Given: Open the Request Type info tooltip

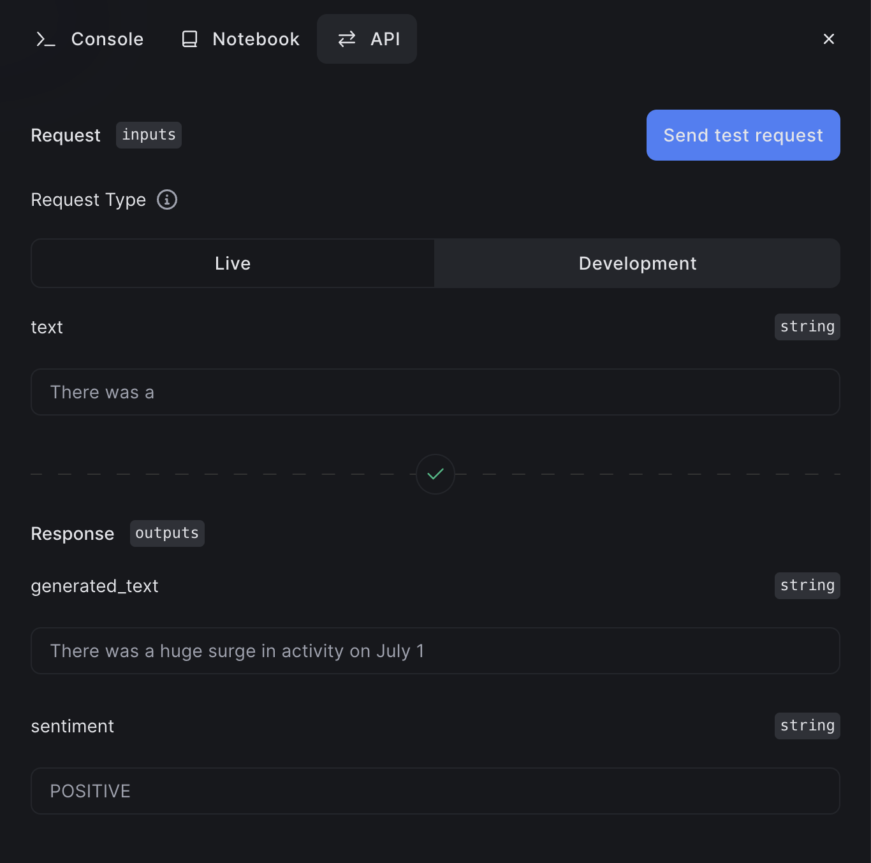Looking at the screenshot, I should point(166,199).
